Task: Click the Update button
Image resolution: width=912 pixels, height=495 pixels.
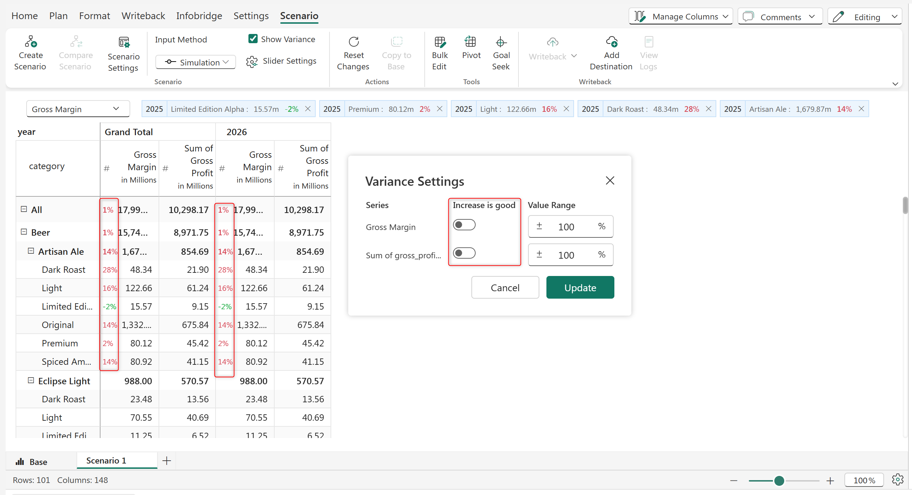Action: (x=580, y=288)
